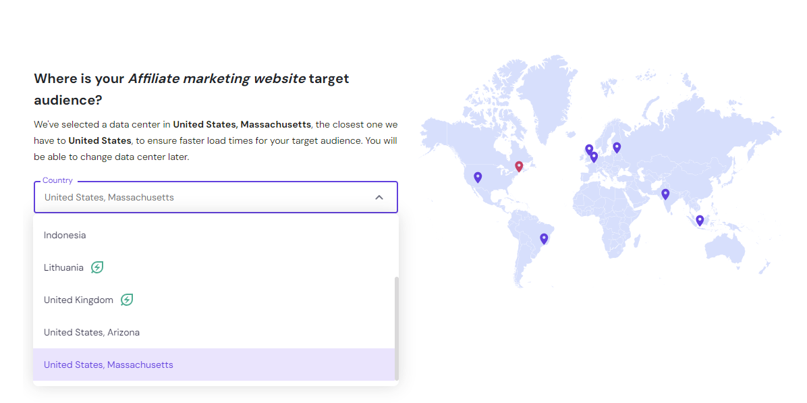The width and height of the screenshot is (807, 403).
Task: Click the red Canada data center pin
Action: [x=519, y=165]
